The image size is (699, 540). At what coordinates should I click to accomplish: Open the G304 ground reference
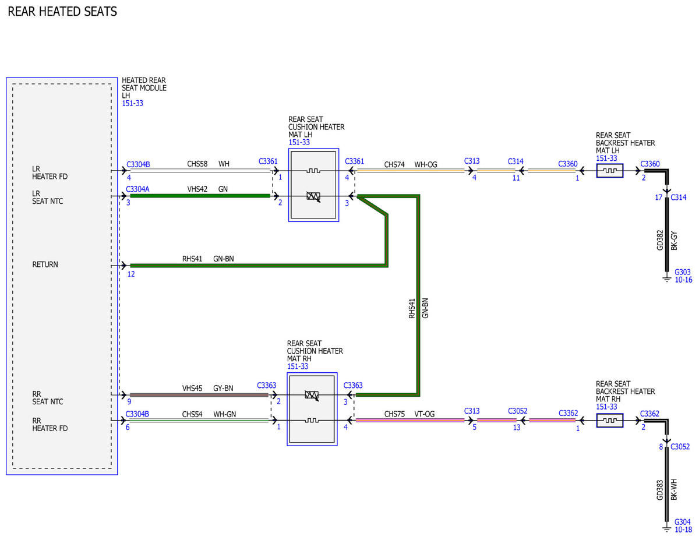tap(683, 522)
